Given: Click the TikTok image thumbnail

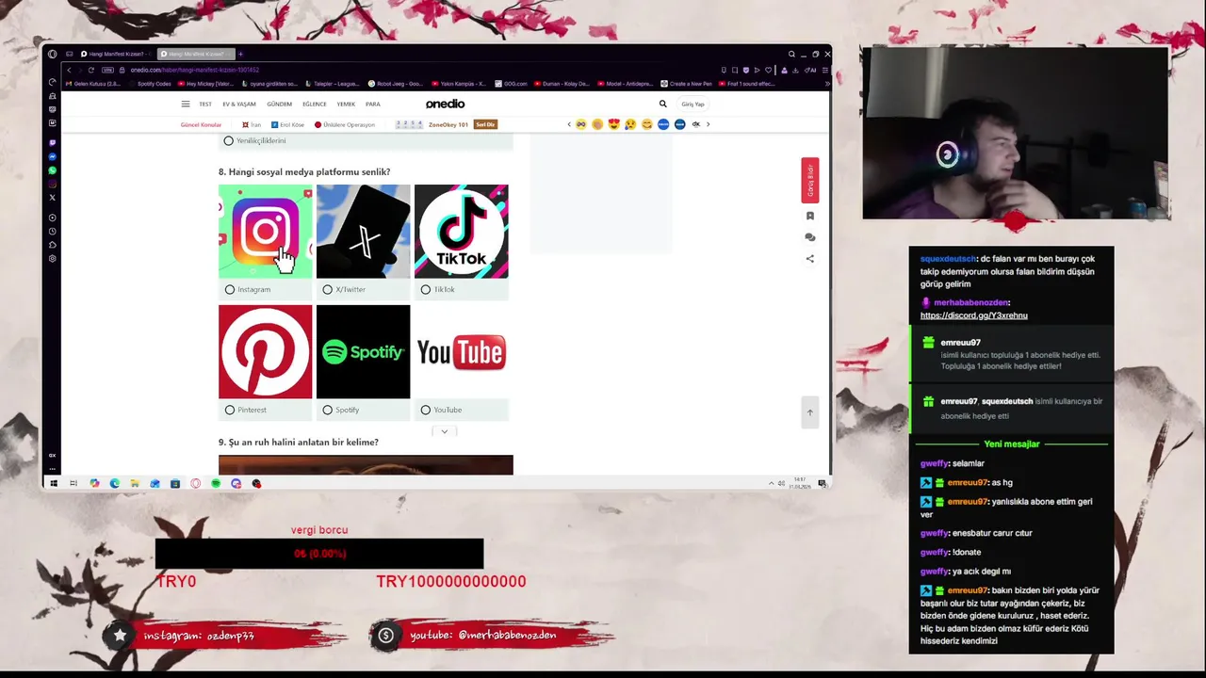Looking at the screenshot, I should click(461, 232).
